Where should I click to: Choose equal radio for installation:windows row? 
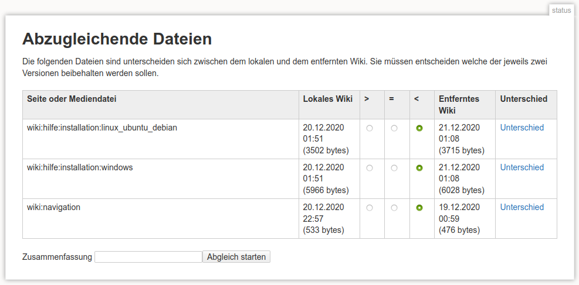click(x=394, y=168)
